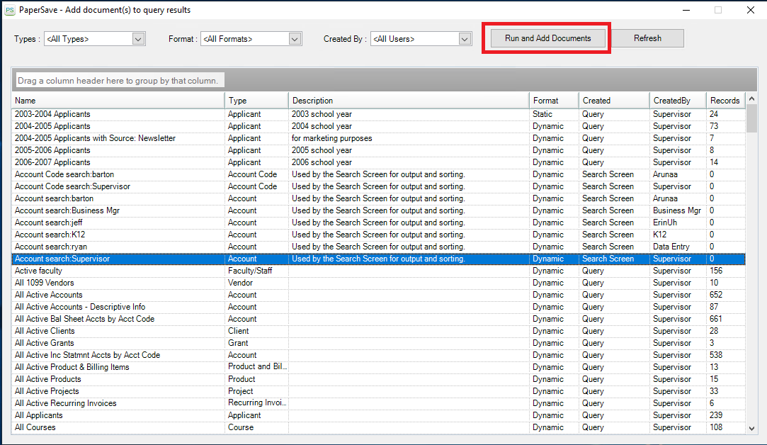Click scrollbar down arrow in the grid
Viewport: 767px width, 445px height.
[x=752, y=427]
